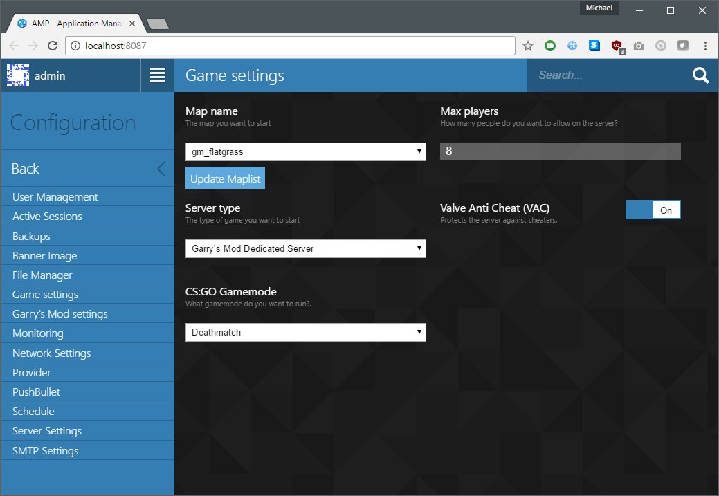Image resolution: width=719 pixels, height=496 pixels.
Task: Open the blue snowflake extension icon
Action: point(572,46)
